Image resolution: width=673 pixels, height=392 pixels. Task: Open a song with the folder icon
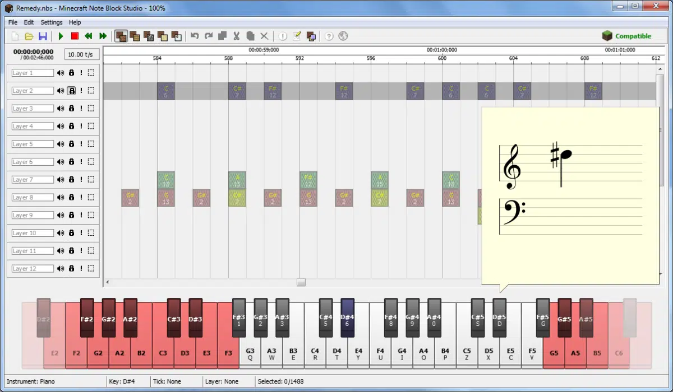(29, 36)
